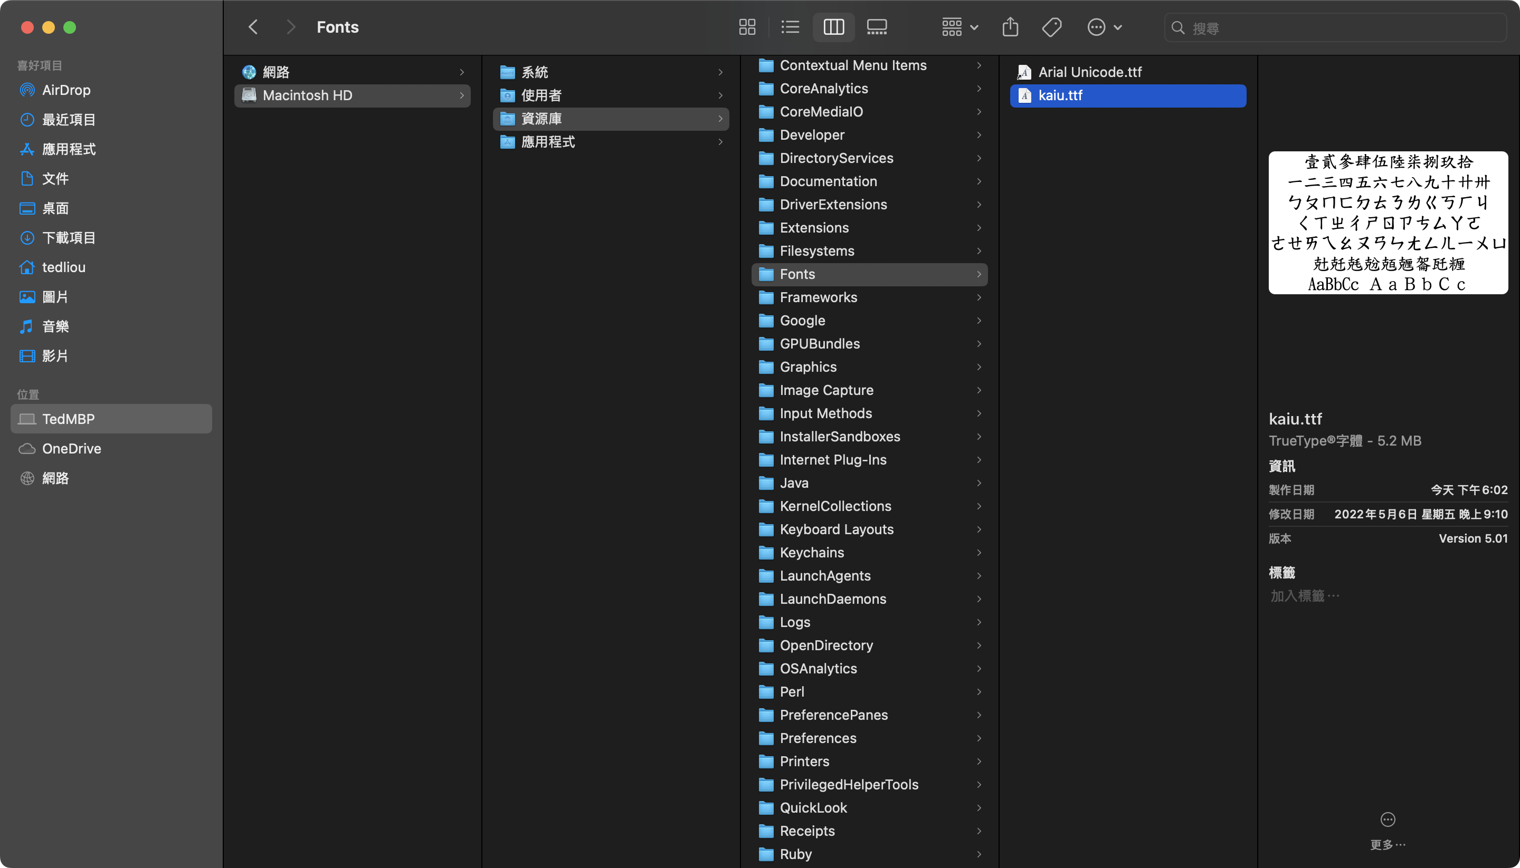The image size is (1520, 868).
Task: Click the column view icon in toolbar
Action: pyautogui.click(x=834, y=27)
